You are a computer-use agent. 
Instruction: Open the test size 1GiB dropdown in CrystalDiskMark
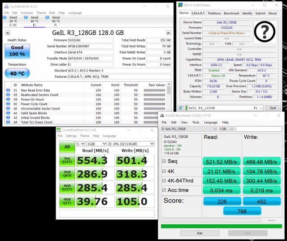pyautogui.click(x=96, y=144)
